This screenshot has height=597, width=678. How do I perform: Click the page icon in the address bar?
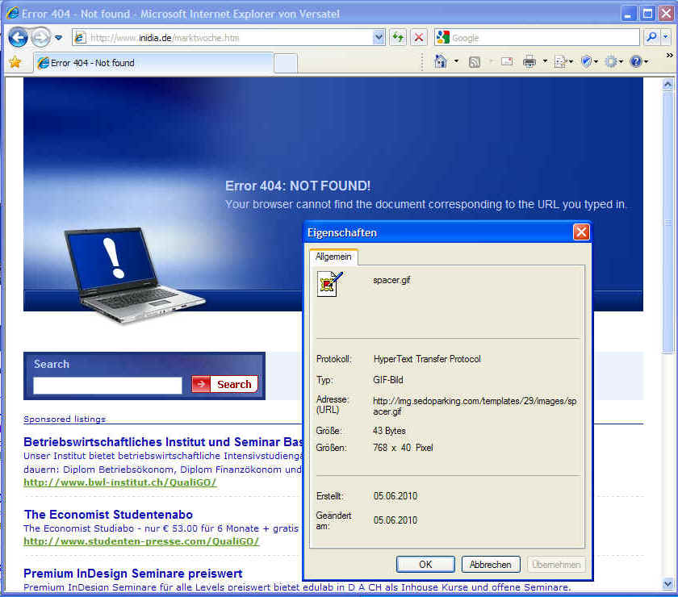[x=80, y=38]
